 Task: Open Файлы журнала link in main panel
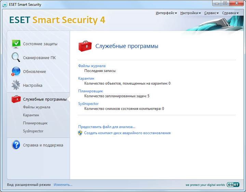tap(92, 66)
